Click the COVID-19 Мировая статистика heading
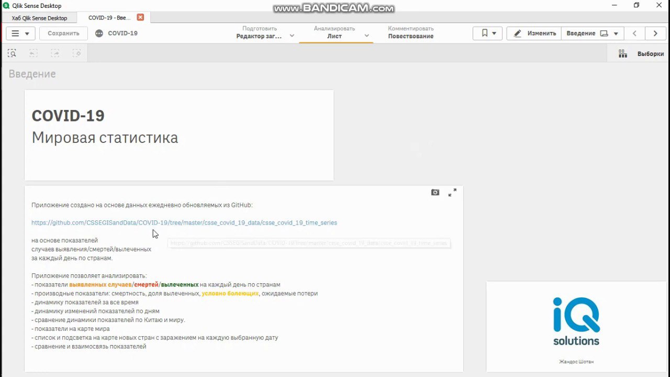 click(x=105, y=126)
